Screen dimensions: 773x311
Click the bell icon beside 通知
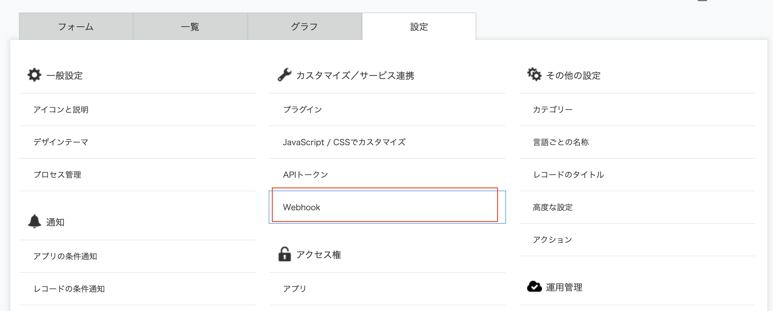pyautogui.click(x=35, y=222)
